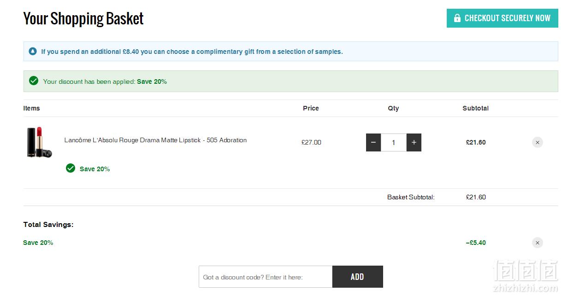Screen dimensions: 562x296
Task: Remove the Save 20% discount
Action: click(x=538, y=243)
